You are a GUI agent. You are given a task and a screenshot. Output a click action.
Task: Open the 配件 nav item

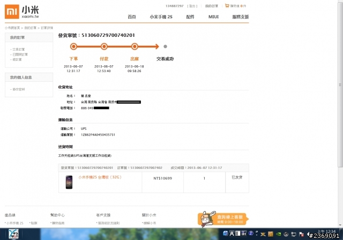(x=190, y=17)
